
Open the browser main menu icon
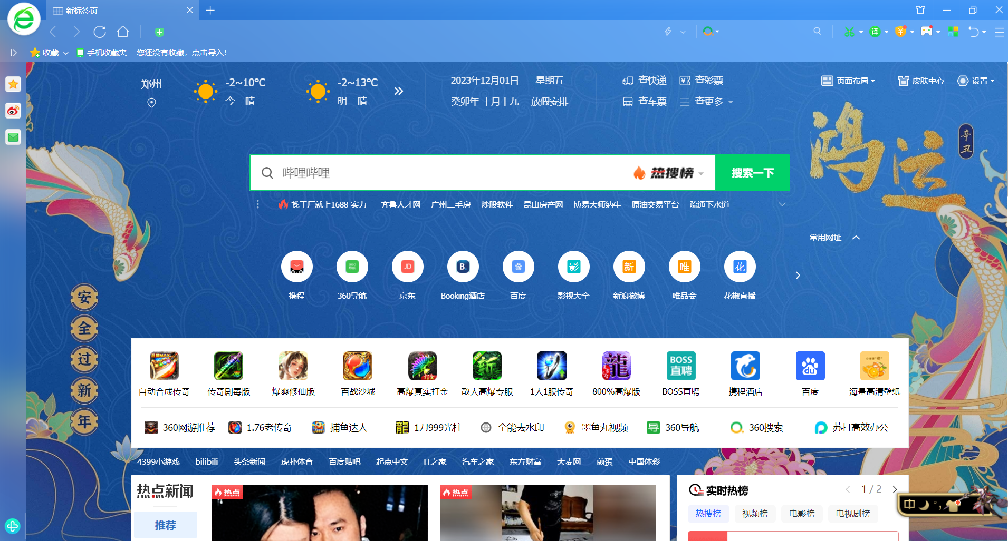click(x=999, y=32)
